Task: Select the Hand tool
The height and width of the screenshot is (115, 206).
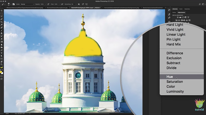Action: (x=1, y=61)
